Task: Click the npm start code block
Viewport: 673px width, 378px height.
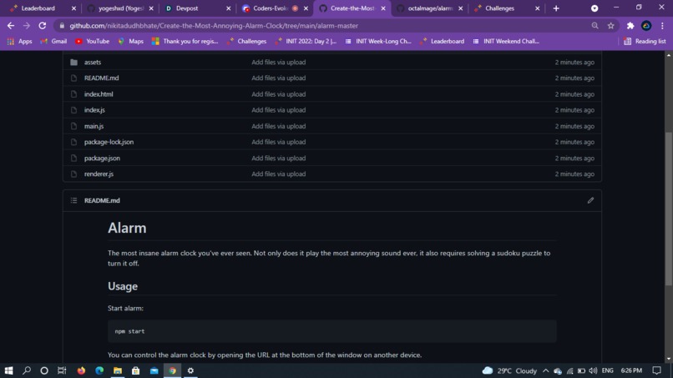Action: (x=331, y=331)
